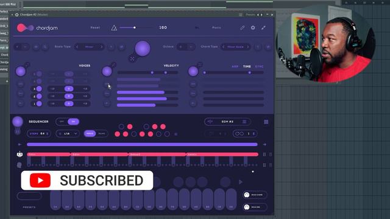Click the Time range slider right handle
The width and height of the screenshot is (390, 219).
coord(249,72)
